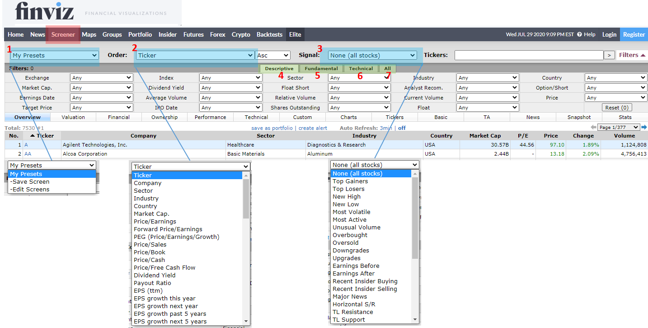Open Portfolio in the navigation bar

pyautogui.click(x=140, y=34)
